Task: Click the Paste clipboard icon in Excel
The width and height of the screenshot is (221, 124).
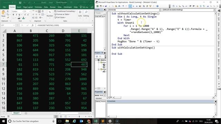Action: coord(3,13)
